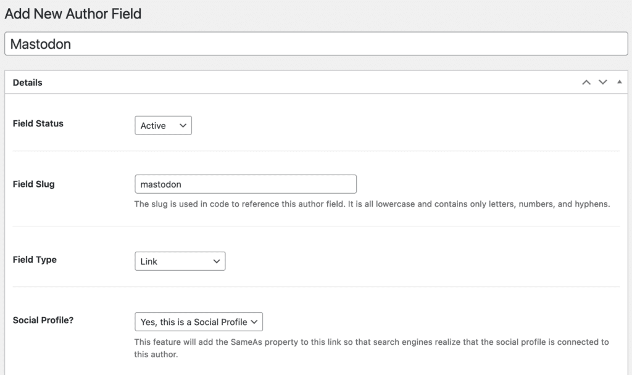This screenshot has height=375, width=632.
Task: Open the Field Status dropdown showing Active
Action: pyautogui.click(x=163, y=125)
